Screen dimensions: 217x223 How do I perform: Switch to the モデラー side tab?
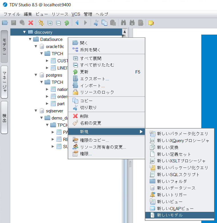point(4,47)
